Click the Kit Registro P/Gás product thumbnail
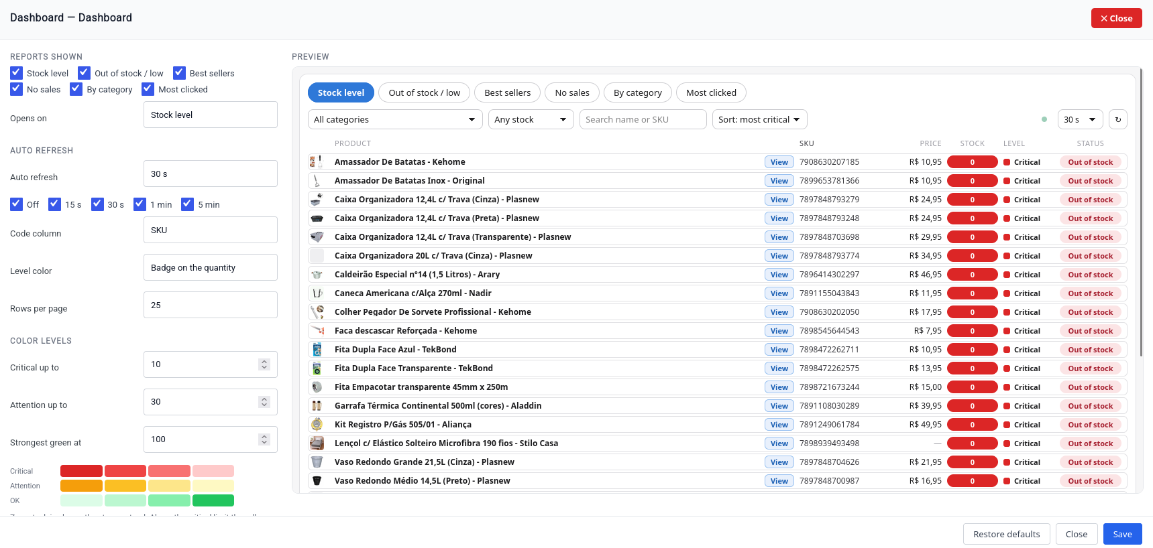The width and height of the screenshot is (1153, 548). 317,425
